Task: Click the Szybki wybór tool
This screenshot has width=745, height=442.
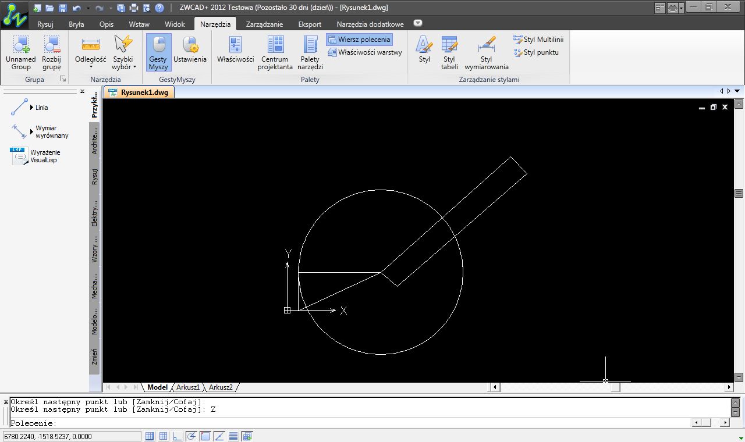Action: click(123, 53)
